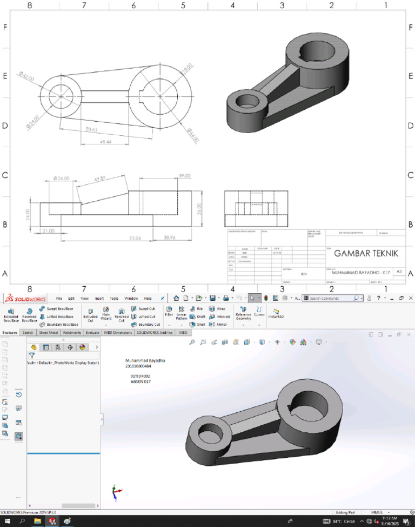This screenshot has height=527, width=415.
Task: Click the Revolved Boss/Base icon
Action: click(29, 315)
